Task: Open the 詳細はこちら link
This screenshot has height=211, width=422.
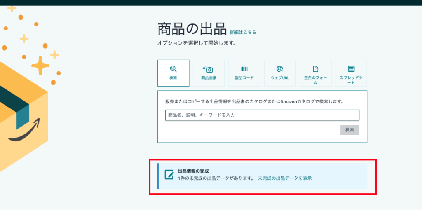Action: [243, 32]
